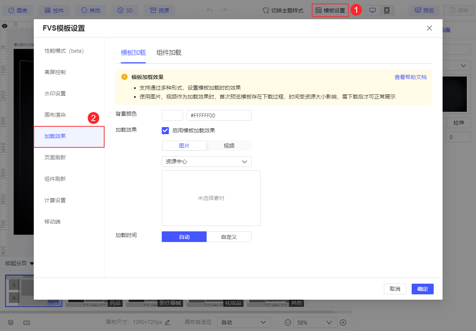Viewport: 476px width, 331px height.
Task: Select the 药品 page thumbnail
Action: 94,303
